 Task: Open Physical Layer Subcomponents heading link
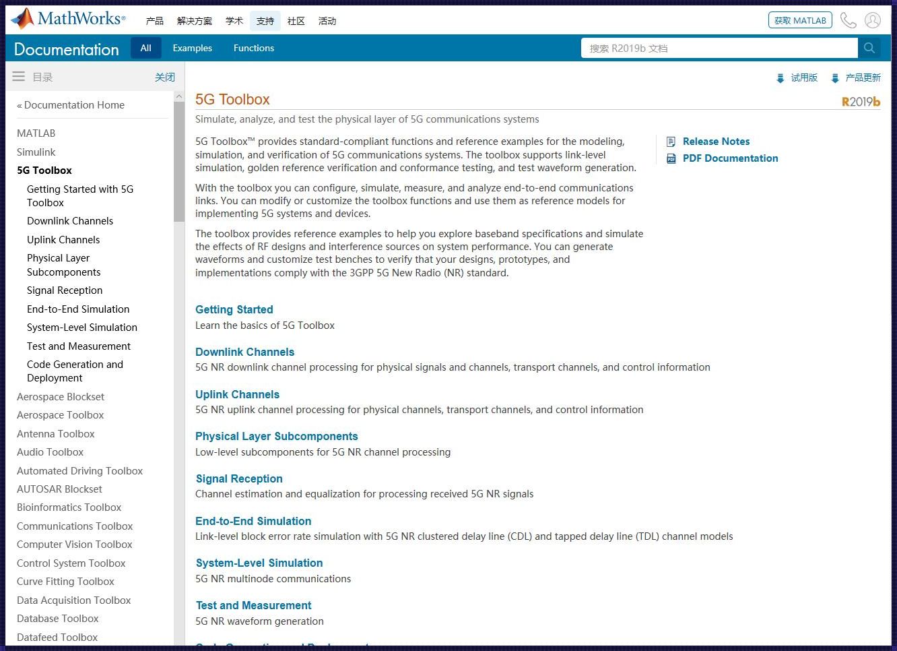(x=277, y=437)
